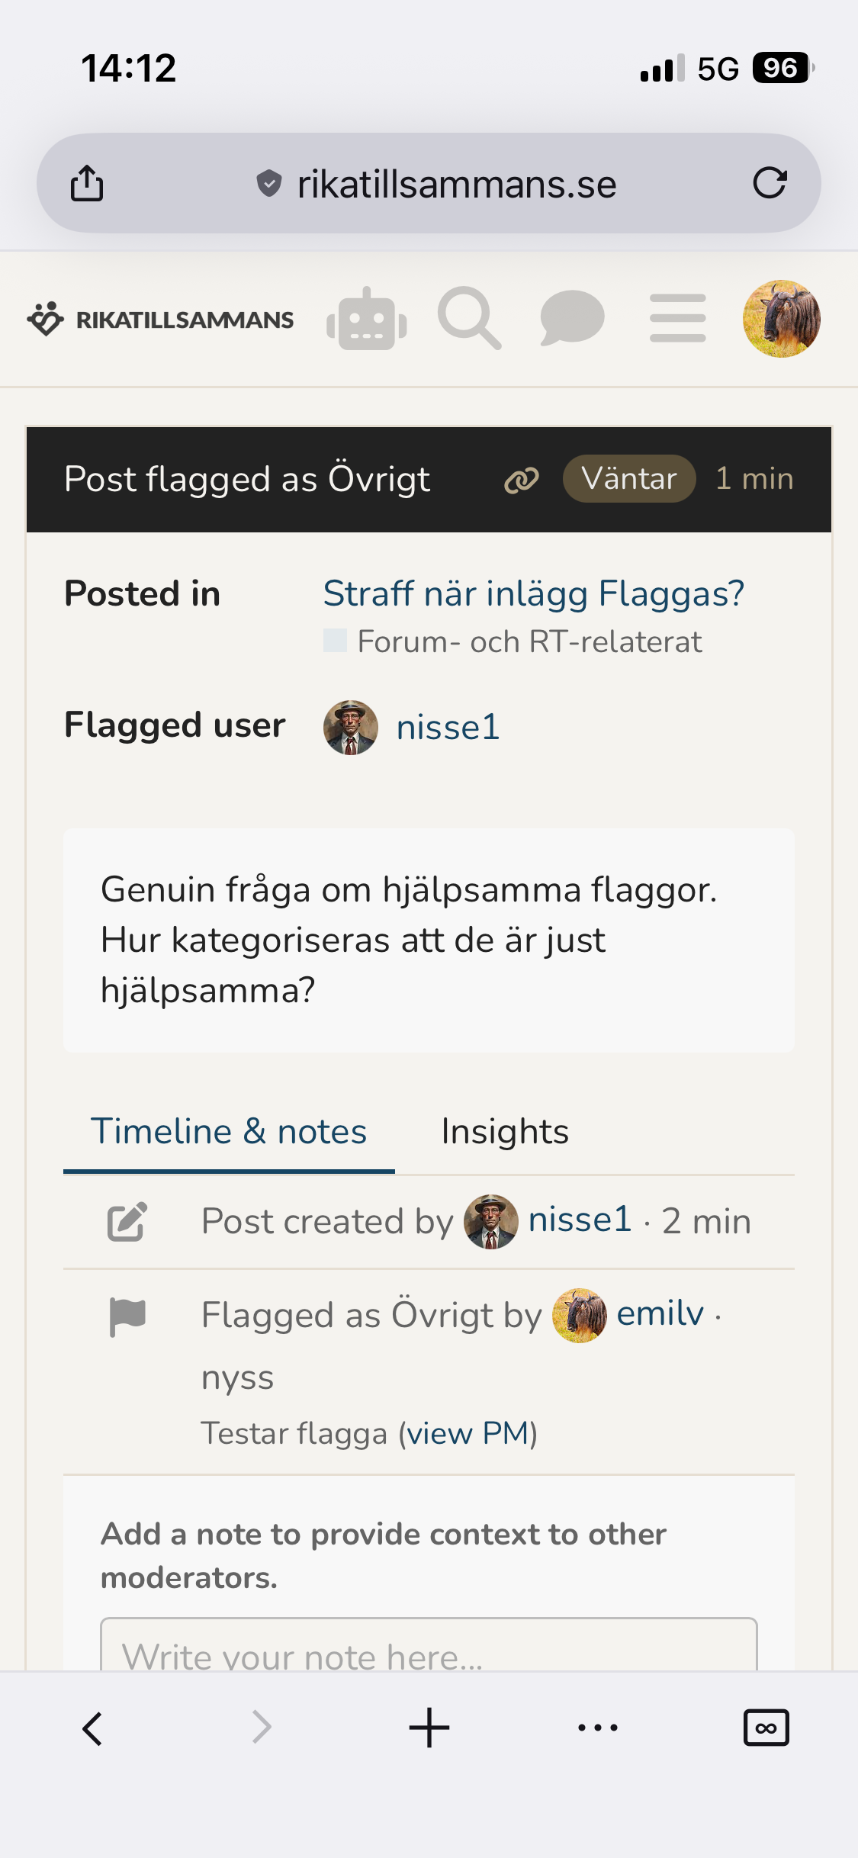Image resolution: width=858 pixels, height=1858 pixels.
Task: Copy the flagged post link icon
Action: tap(522, 480)
